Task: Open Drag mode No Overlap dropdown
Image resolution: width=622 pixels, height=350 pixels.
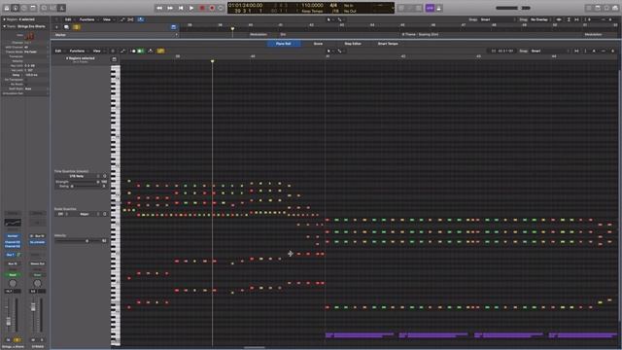Action: click(540, 19)
